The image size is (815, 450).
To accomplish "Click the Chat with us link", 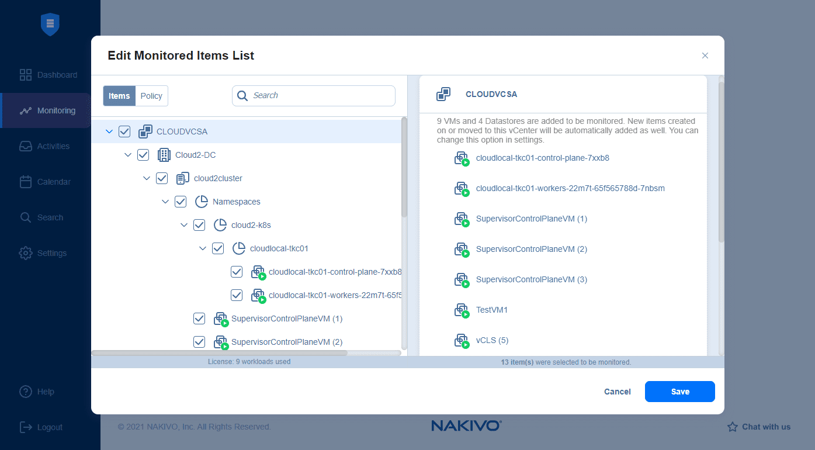I will pos(759,427).
